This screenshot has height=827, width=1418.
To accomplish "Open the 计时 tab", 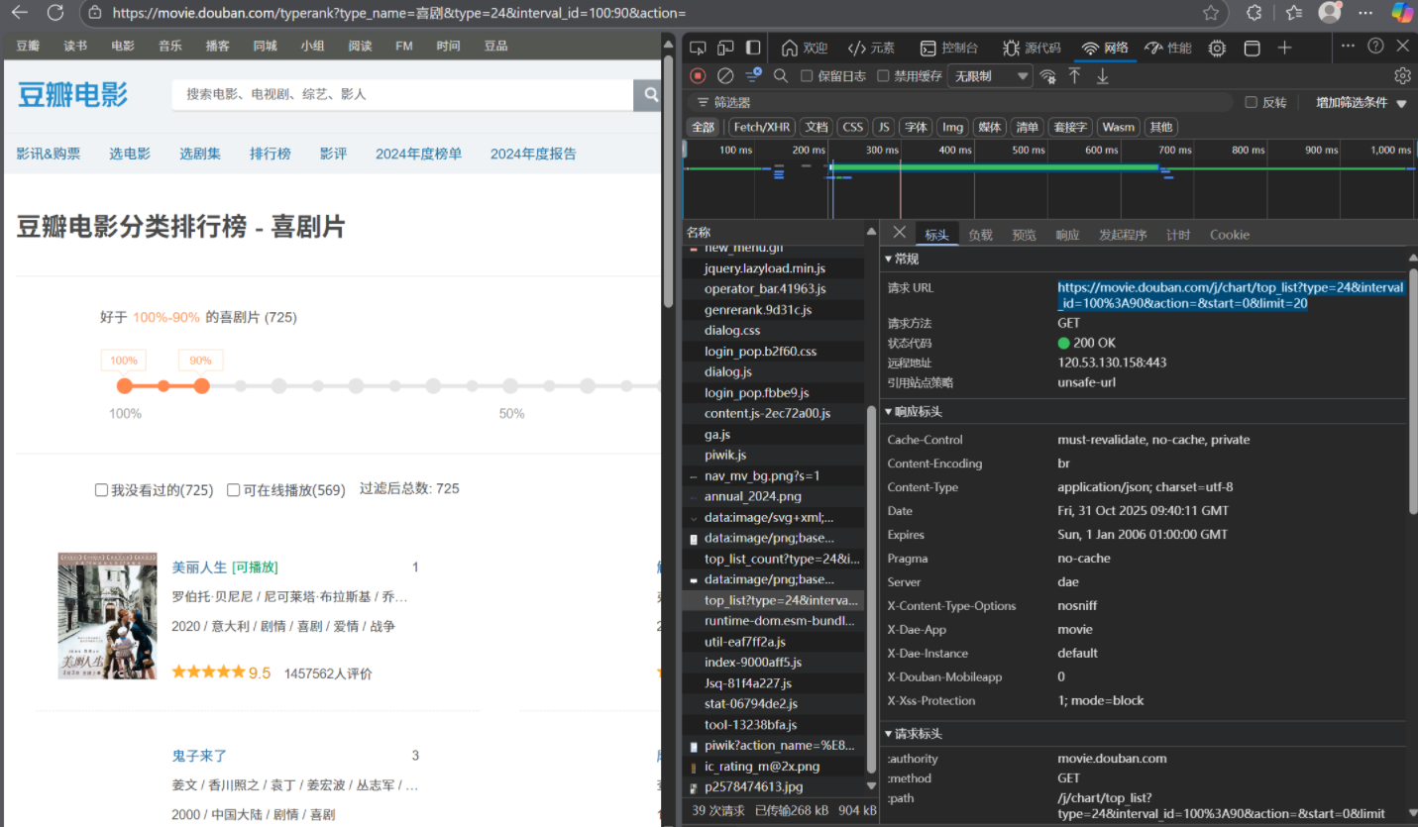I will pos(1178,235).
